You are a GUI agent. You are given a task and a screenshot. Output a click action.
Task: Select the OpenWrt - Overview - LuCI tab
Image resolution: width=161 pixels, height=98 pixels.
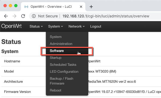[x=53, y=7]
